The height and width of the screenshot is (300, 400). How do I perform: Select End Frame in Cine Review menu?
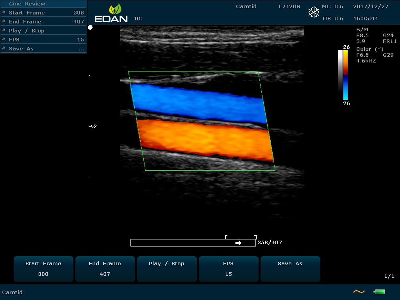pos(43,21)
